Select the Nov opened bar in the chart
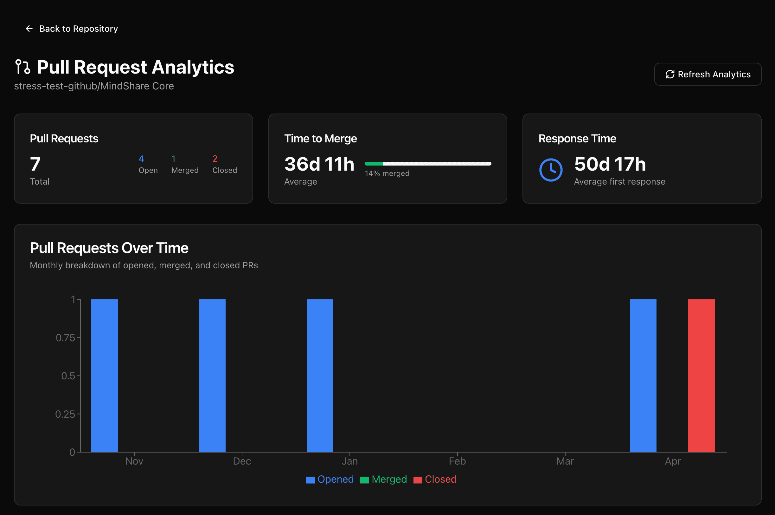 click(104, 375)
